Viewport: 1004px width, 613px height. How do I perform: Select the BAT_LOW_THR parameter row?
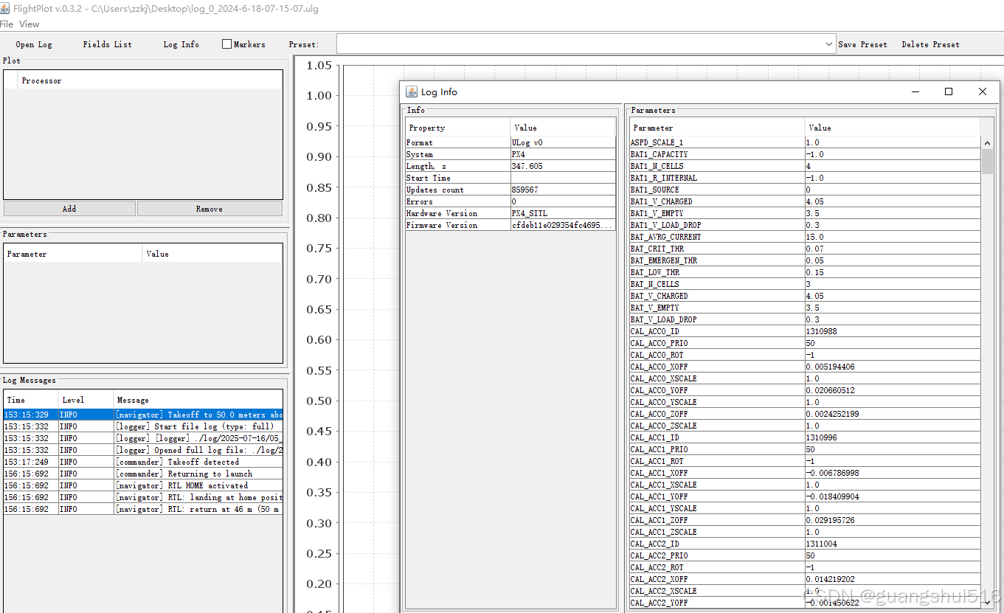click(x=805, y=272)
